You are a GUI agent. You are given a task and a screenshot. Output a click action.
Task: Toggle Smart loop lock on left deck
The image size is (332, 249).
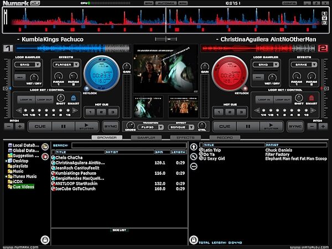click(x=73, y=98)
